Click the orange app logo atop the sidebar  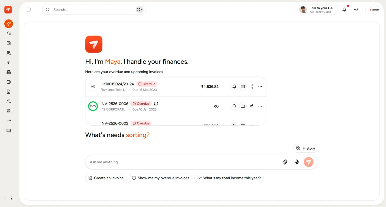click(8, 10)
